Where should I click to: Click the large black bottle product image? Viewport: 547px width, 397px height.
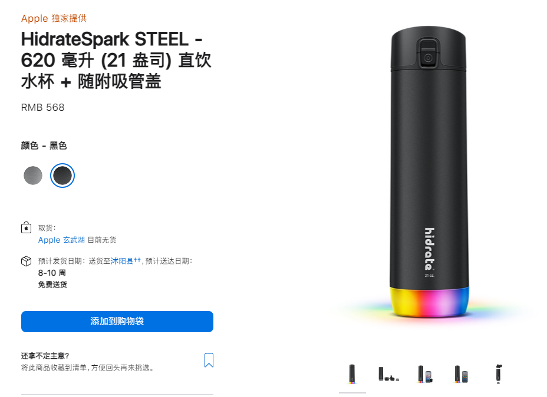coord(429,171)
